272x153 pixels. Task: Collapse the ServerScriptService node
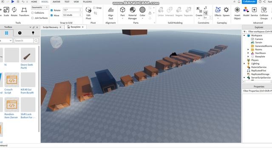pos(244,78)
